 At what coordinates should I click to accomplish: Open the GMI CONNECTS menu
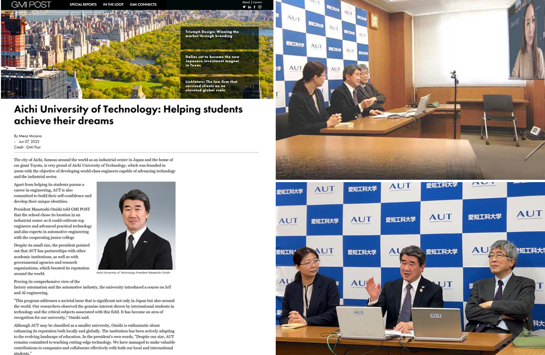[143, 5]
